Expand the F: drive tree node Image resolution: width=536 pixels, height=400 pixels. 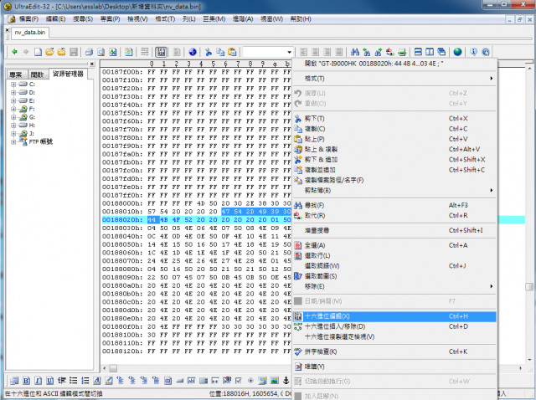click(x=13, y=109)
